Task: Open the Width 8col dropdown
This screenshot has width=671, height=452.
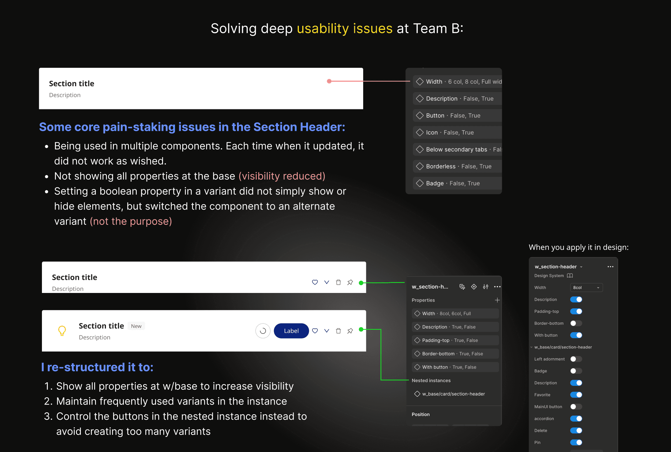Action: coord(586,287)
